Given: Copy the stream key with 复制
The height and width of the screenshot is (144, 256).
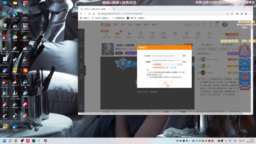Looking at the screenshot, I should tap(184, 62).
